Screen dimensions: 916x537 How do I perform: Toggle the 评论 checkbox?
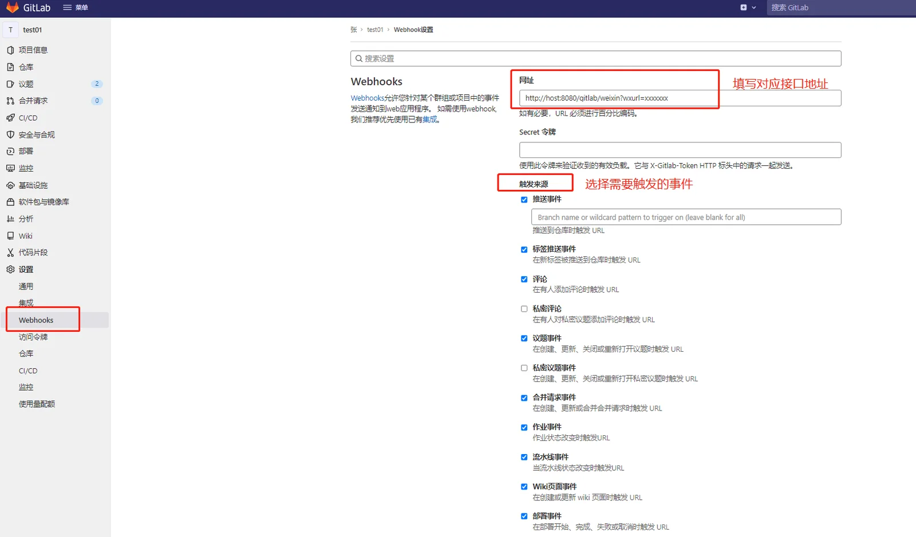pos(524,279)
